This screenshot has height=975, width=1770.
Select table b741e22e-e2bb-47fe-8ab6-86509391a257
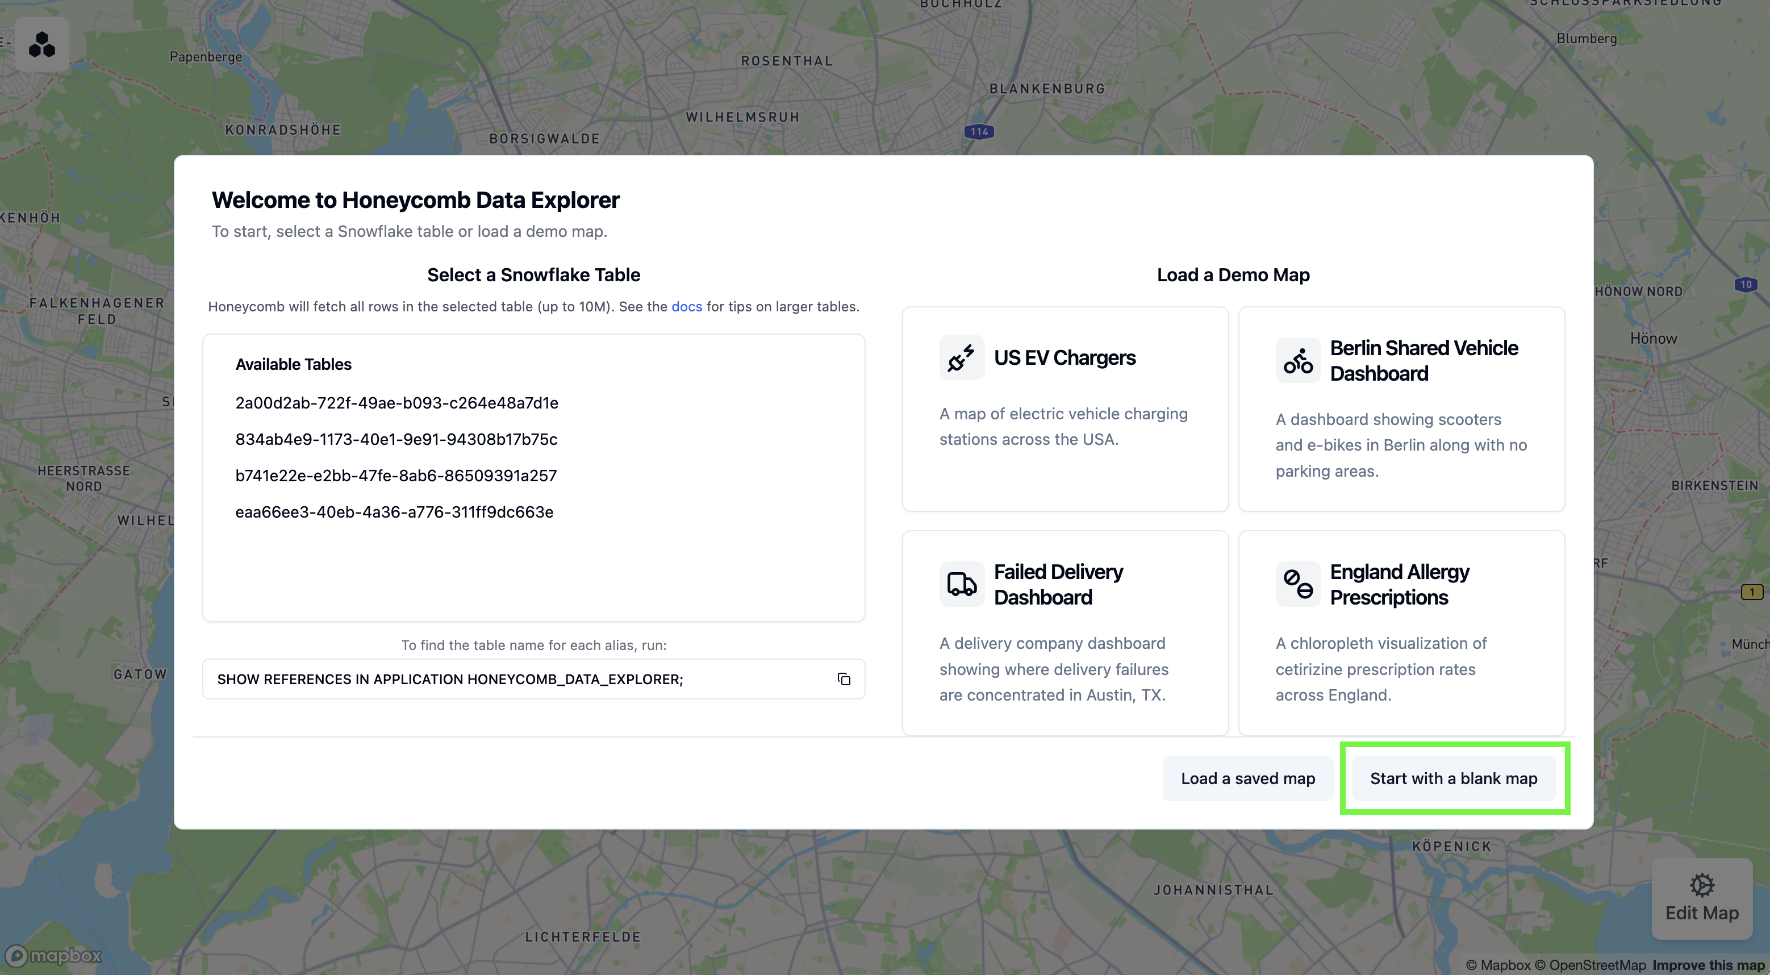[396, 476]
